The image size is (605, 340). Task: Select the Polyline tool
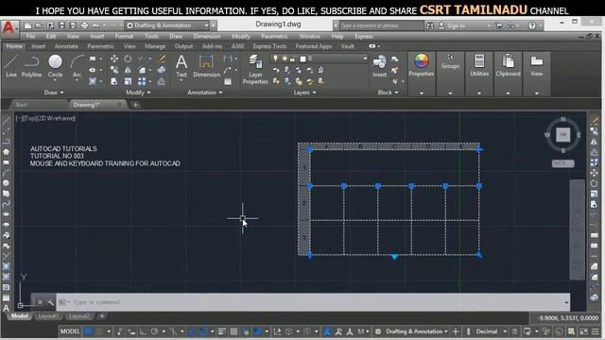point(31,66)
